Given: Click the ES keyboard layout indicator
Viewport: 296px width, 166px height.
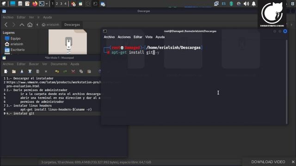Looking at the screenshot, I should coord(224,4).
